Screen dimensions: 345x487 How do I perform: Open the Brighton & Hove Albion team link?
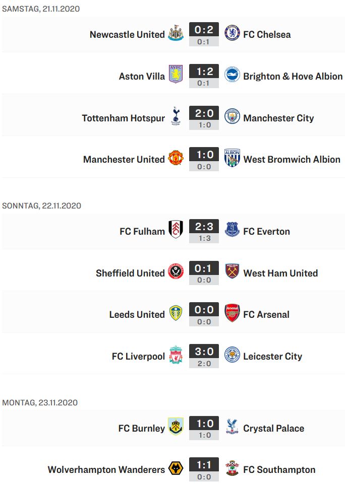293,77
